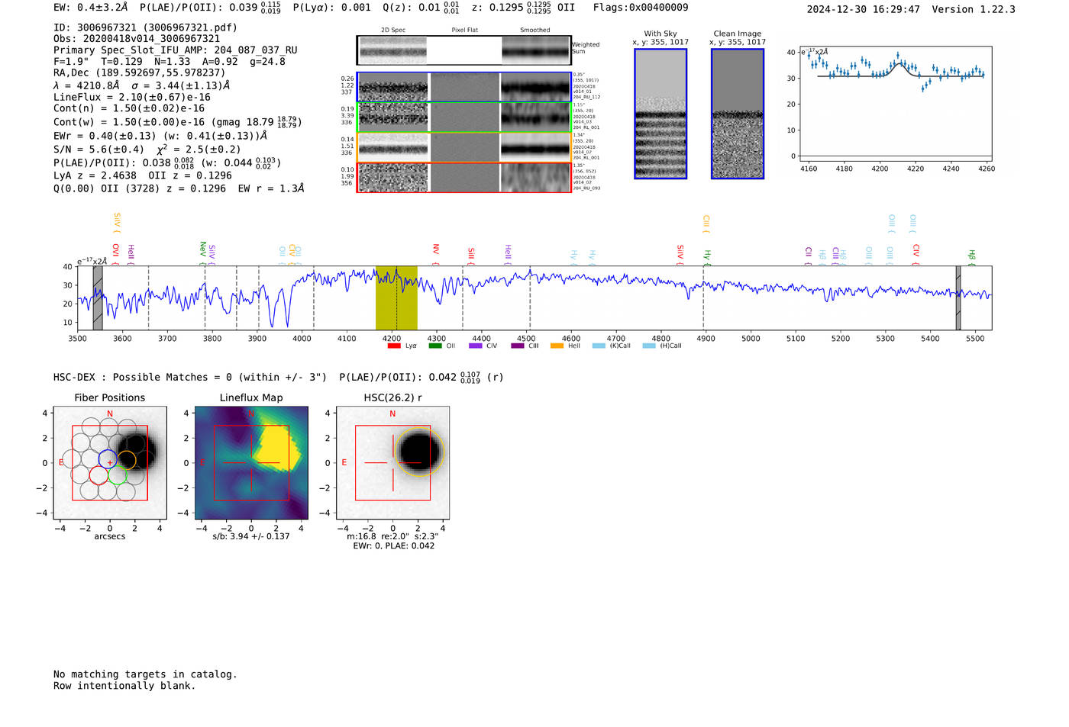The height and width of the screenshot is (727, 1069).
Task: Open the With Sky image cutout
Action: pos(660,114)
